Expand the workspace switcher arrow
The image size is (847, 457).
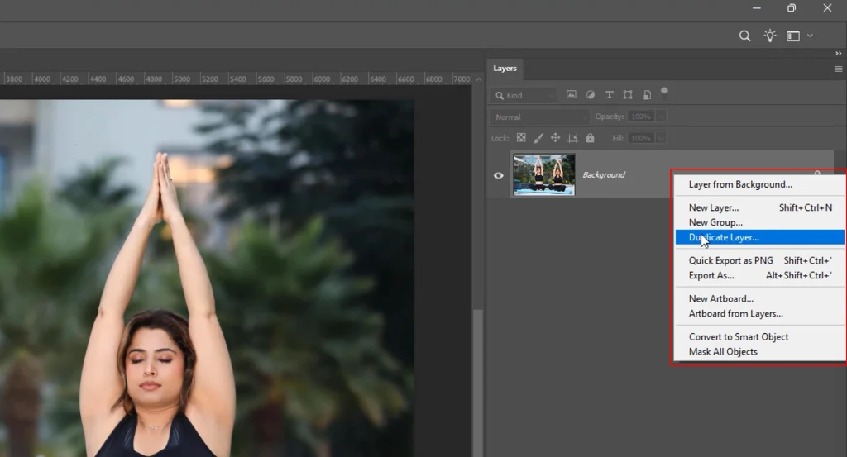tap(810, 36)
